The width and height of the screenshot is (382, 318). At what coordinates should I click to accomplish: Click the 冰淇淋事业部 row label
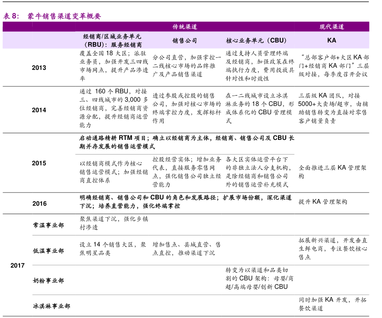point(51,306)
